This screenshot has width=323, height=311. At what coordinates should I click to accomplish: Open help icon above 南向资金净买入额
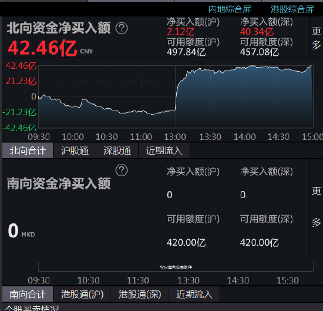(x=122, y=170)
